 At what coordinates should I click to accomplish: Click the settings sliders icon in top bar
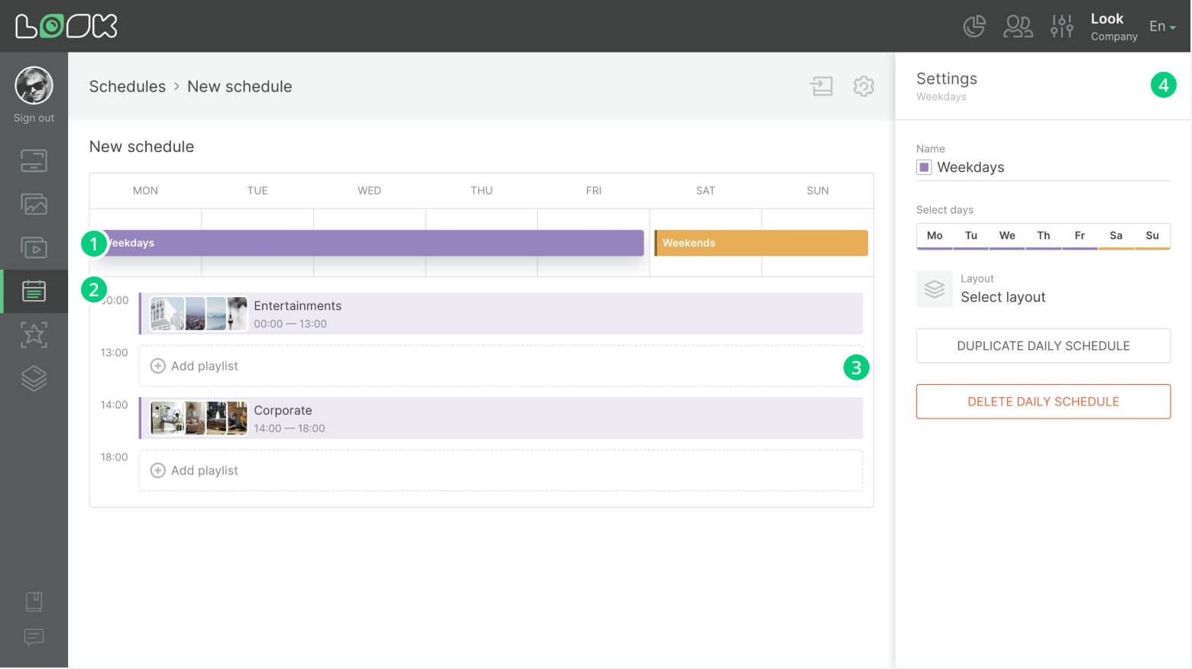1061,25
